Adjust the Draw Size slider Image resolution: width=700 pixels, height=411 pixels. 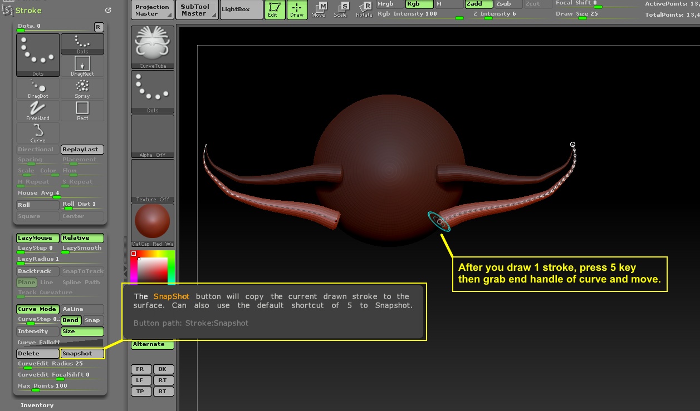point(582,18)
